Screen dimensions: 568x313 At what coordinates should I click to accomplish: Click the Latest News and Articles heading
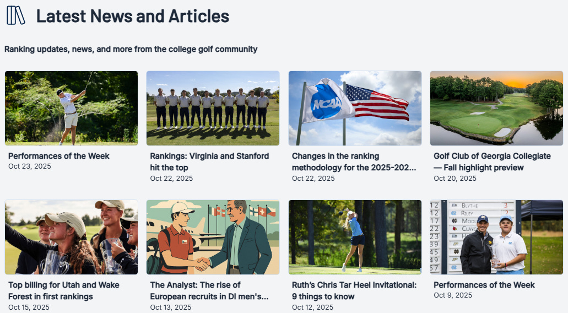click(x=133, y=17)
